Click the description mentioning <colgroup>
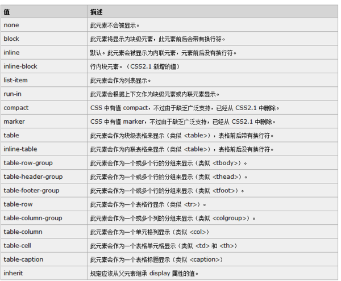Screen dimensions: 341x281 [173, 218]
